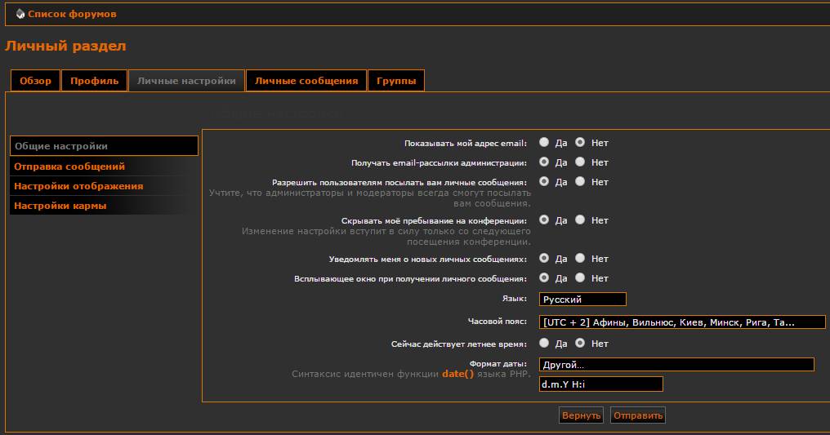Click the date format d.m.Y H:i field
Viewport: 830px width, 435px height.
pos(600,384)
